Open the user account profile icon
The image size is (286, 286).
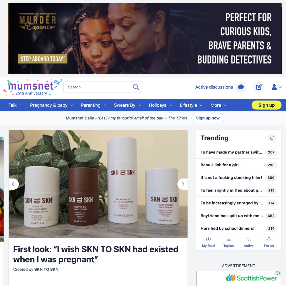pos(276,87)
